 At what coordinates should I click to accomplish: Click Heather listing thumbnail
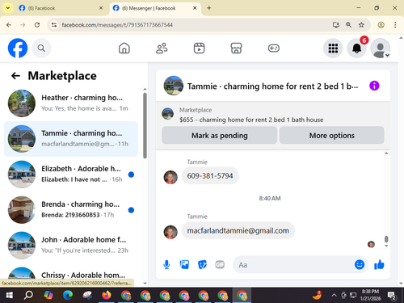tap(22, 103)
